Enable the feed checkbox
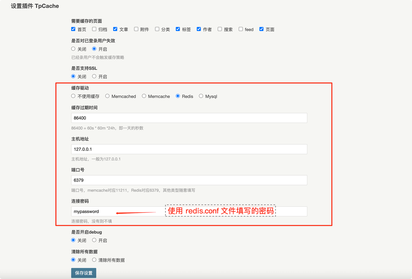Screen dimensions: 412x279 click(241, 29)
